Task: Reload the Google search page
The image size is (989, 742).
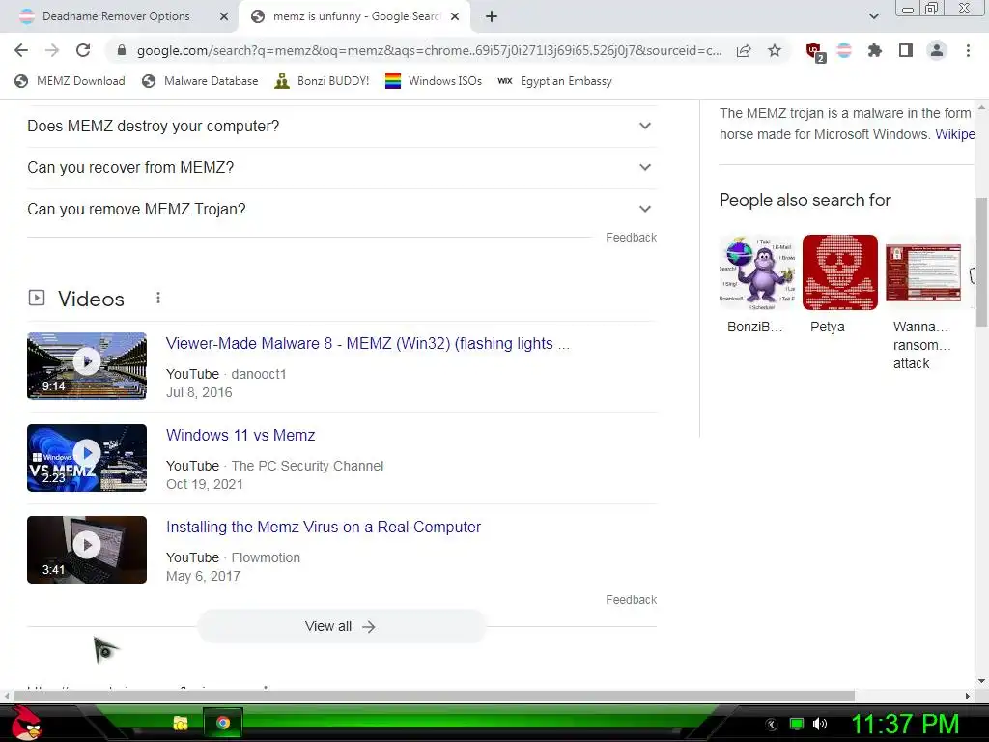Action: click(x=83, y=50)
